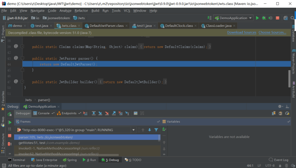296x168 pixels.
Task: Toggle the read-only lock in the status bar
Action: [280, 165]
